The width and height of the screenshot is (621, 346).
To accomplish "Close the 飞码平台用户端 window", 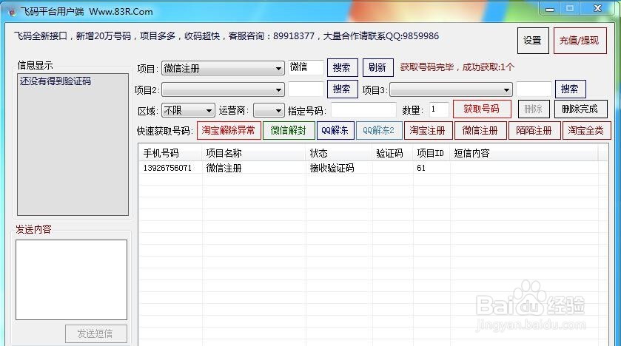I will coord(597,8).
